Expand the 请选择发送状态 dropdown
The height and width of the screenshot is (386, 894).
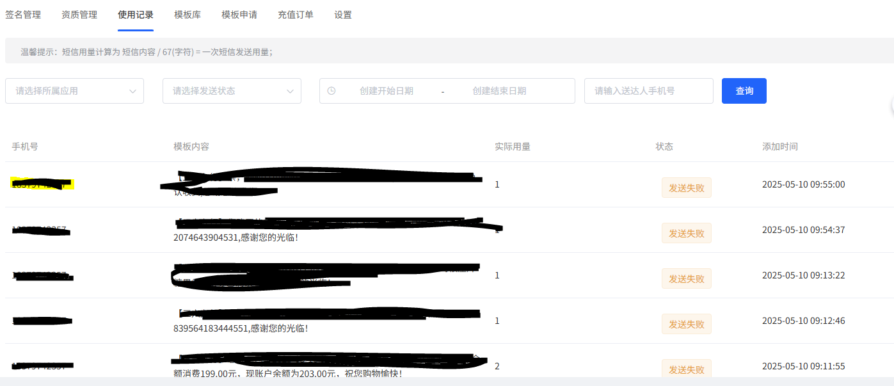tap(232, 91)
